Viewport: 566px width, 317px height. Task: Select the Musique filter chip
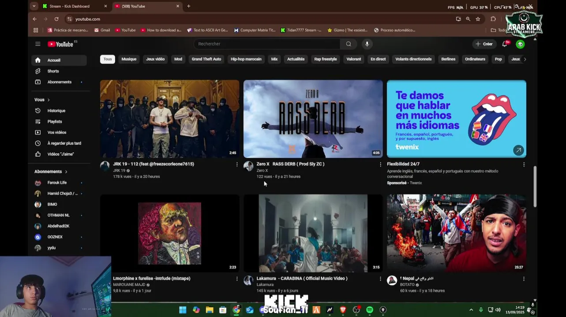point(129,59)
